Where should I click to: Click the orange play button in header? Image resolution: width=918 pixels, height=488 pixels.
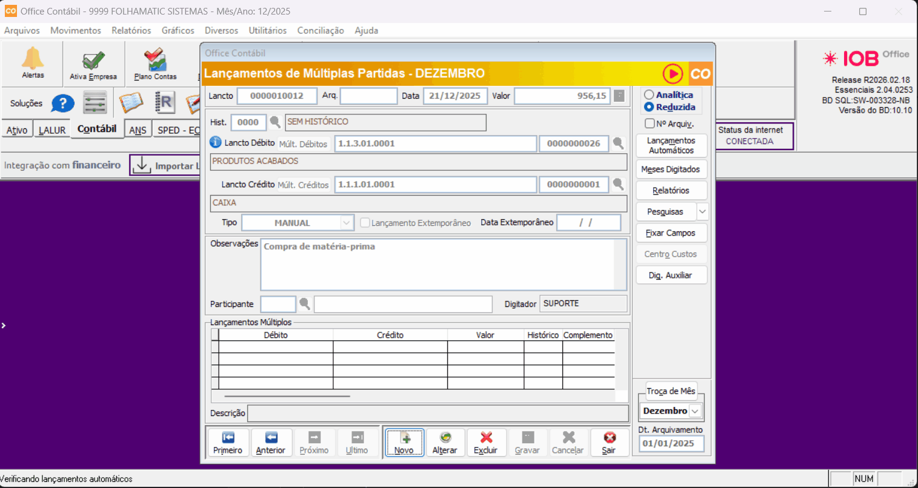pos(673,74)
